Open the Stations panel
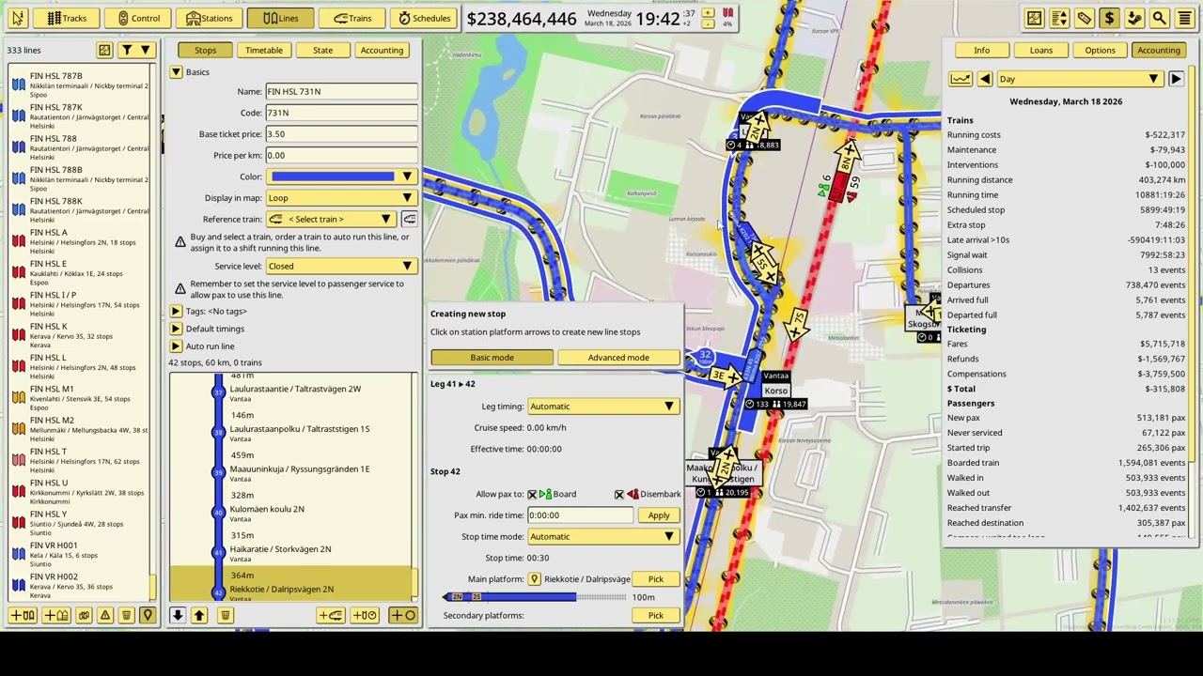 point(209,18)
